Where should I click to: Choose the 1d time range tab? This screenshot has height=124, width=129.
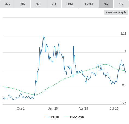[x=38, y=4]
